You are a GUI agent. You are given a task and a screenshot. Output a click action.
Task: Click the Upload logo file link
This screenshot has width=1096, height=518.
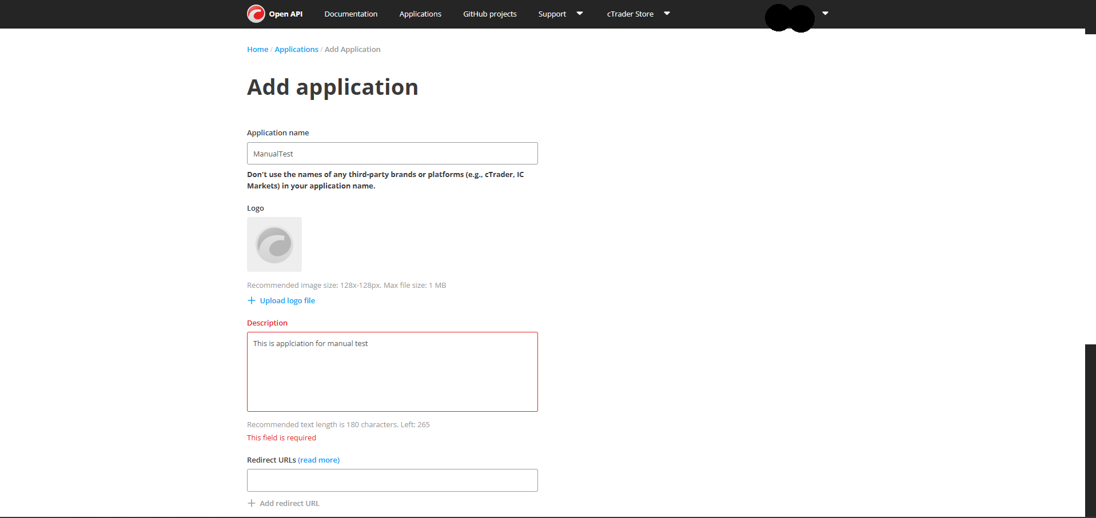[x=288, y=300]
